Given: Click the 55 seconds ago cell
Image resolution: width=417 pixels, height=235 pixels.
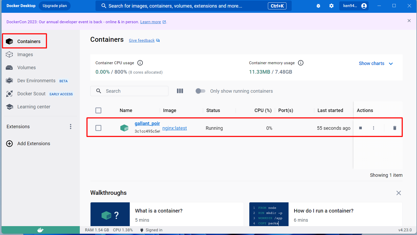Looking at the screenshot, I should pos(334,128).
